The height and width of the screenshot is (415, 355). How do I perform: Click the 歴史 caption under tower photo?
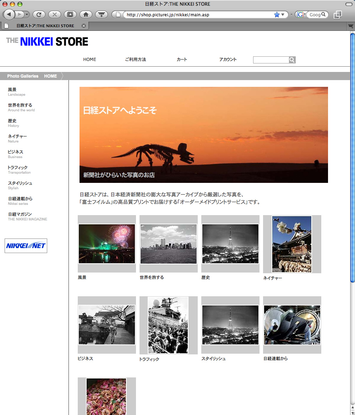click(206, 277)
